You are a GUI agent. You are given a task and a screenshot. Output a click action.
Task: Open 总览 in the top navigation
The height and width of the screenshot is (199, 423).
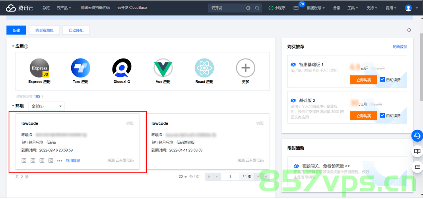pyautogui.click(x=46, y=8)
